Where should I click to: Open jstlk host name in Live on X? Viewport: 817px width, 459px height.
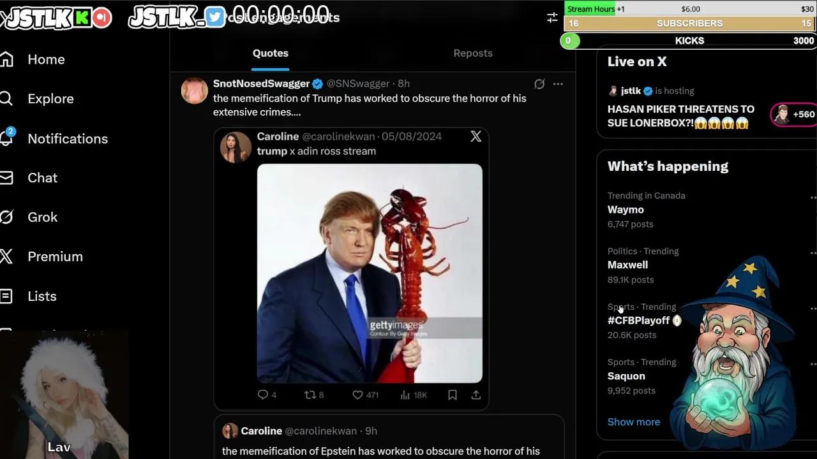click(x=631, y=91)
